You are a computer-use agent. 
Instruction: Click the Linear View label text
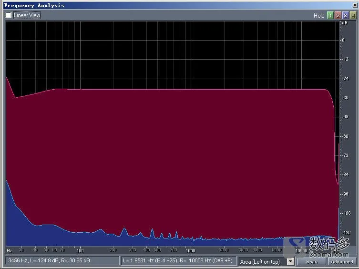27,15
